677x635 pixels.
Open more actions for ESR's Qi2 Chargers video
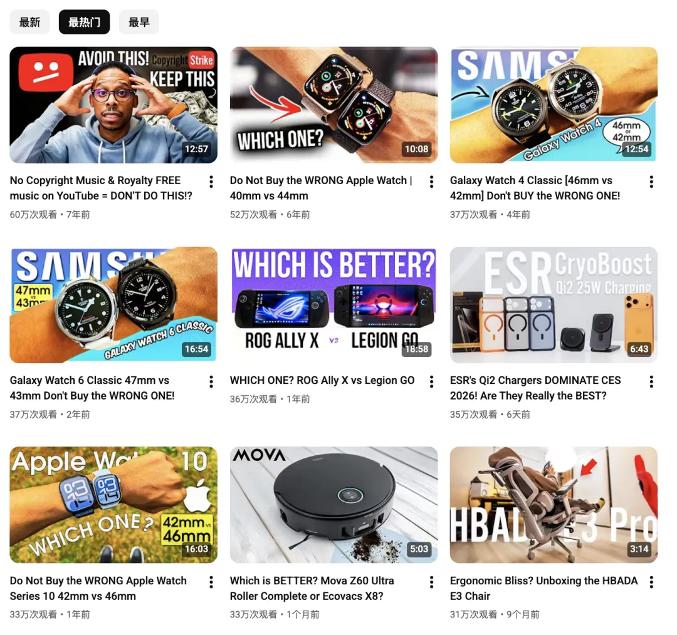pos(651,381)
